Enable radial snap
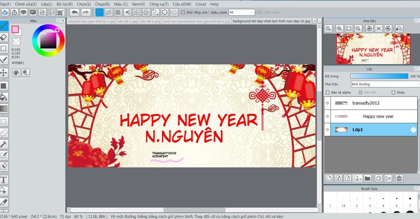 tap(137, 12)
